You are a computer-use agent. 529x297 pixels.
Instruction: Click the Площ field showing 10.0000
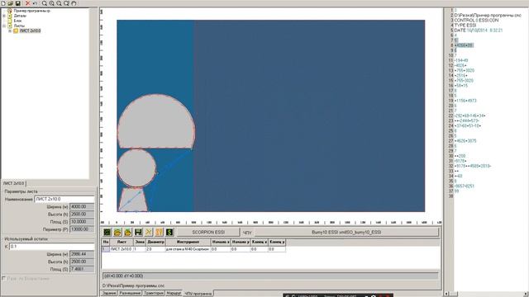pyautogui.click(x=82, y=222)
